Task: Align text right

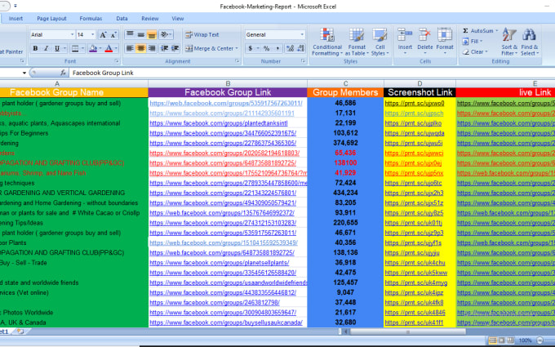Action: (152, 48)
